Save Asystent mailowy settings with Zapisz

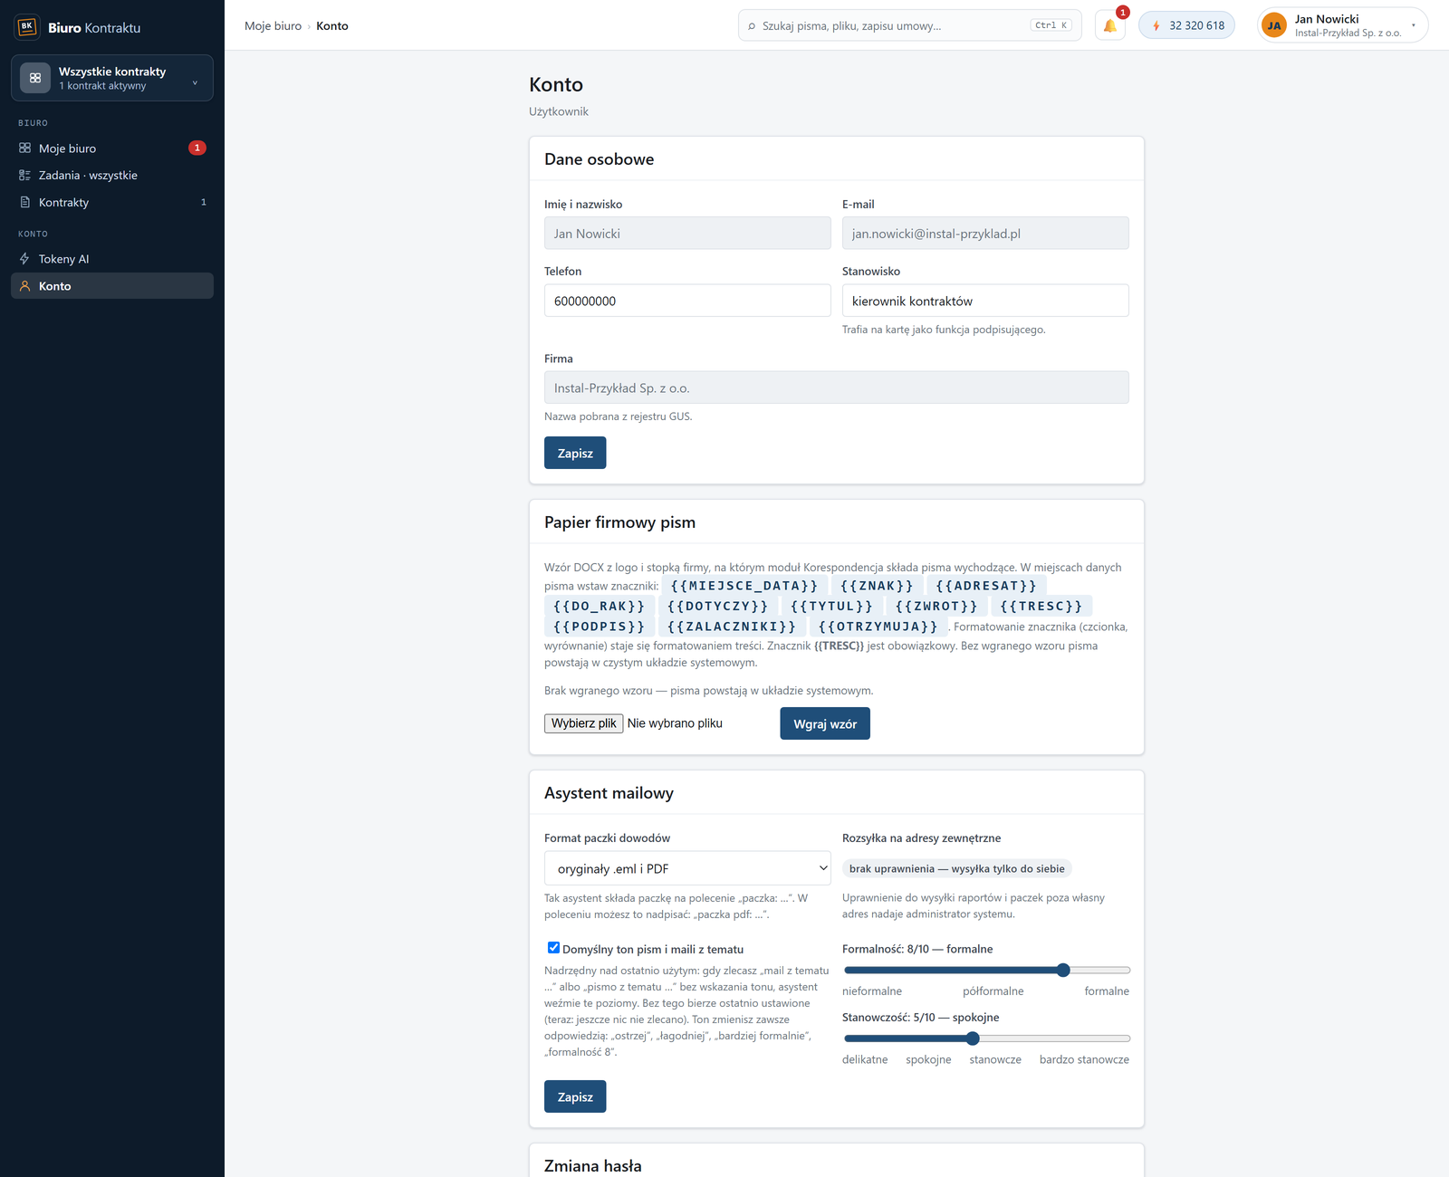click(575, 1096)
